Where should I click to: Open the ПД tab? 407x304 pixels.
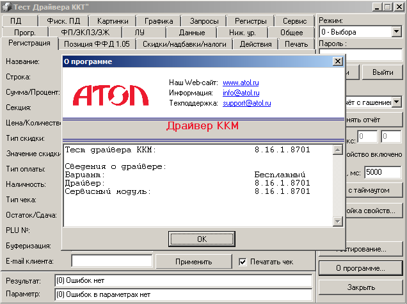[16, 21]
